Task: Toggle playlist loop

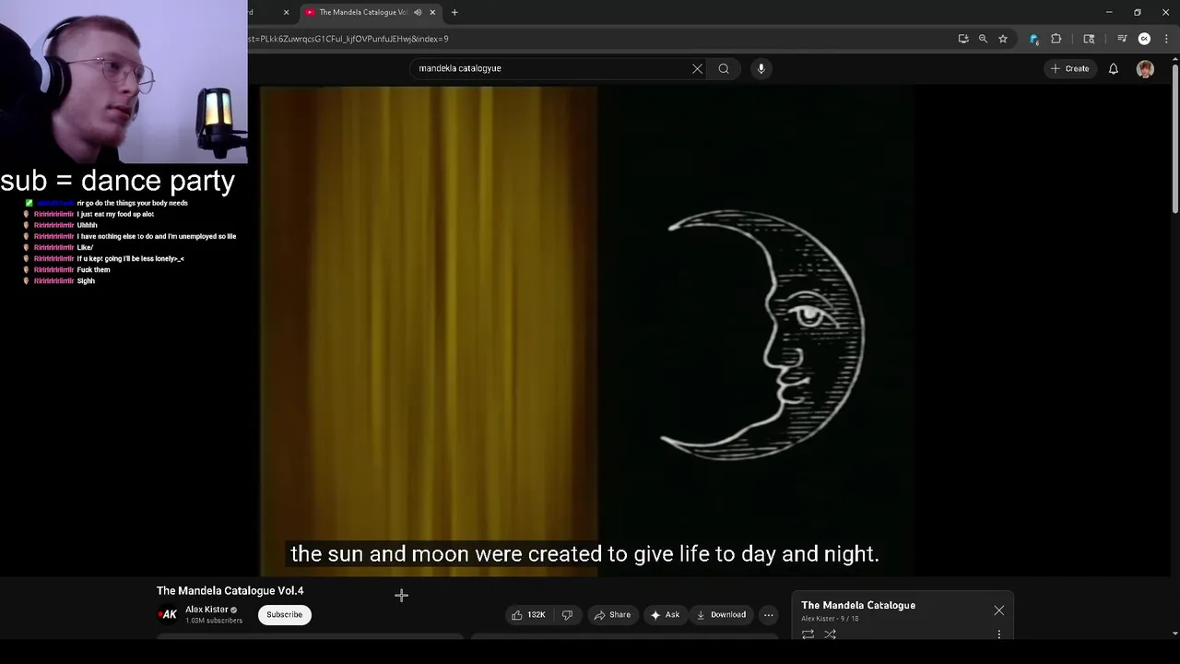Action: [808, 634]
